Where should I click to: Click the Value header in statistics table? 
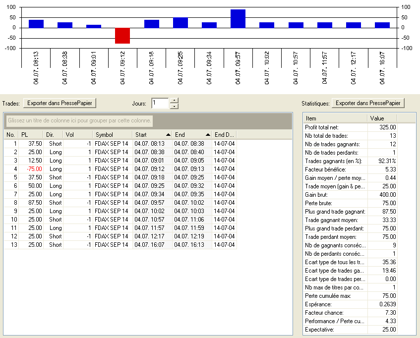pos(382,118)
